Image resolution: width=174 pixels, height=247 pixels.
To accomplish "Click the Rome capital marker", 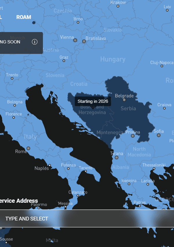I will [x=28, y=148].
